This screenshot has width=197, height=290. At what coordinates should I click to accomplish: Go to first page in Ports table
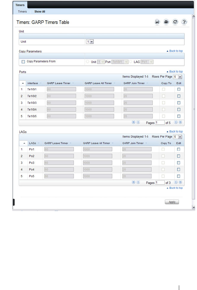coord(133,122)
